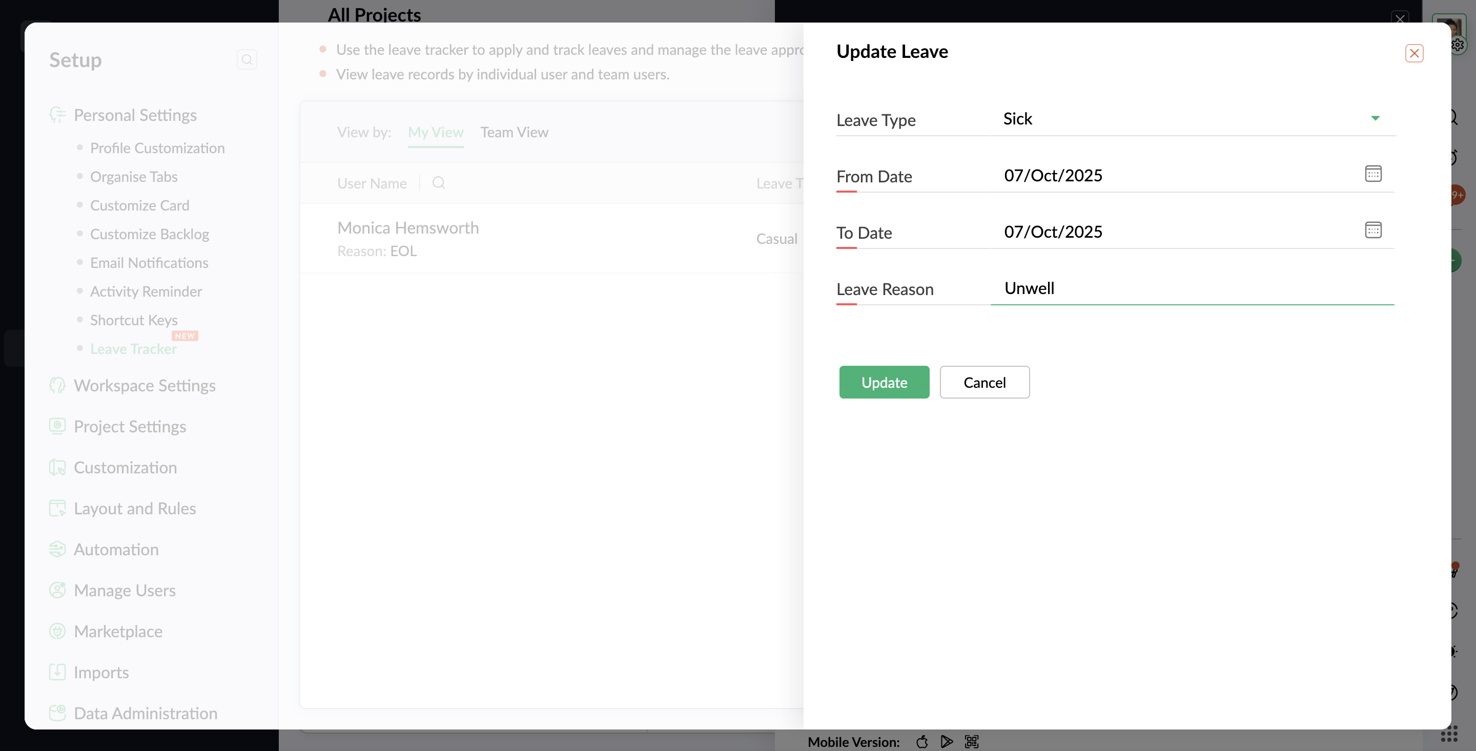The image size is (1476, 751).
Task: Open Leave Tracker in sidebar
Action: coord(133,349)
